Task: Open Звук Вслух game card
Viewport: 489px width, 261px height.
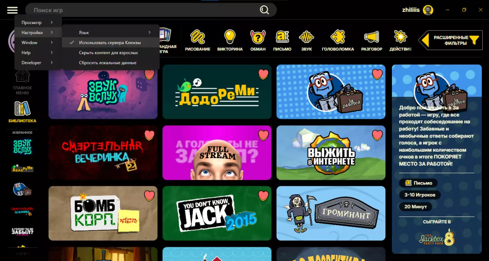Action: click(x=103, y=92)
